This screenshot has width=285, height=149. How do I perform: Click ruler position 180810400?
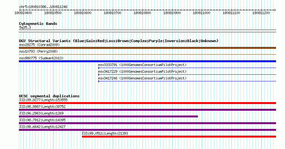pyautogui.click(x=23, y=13)
